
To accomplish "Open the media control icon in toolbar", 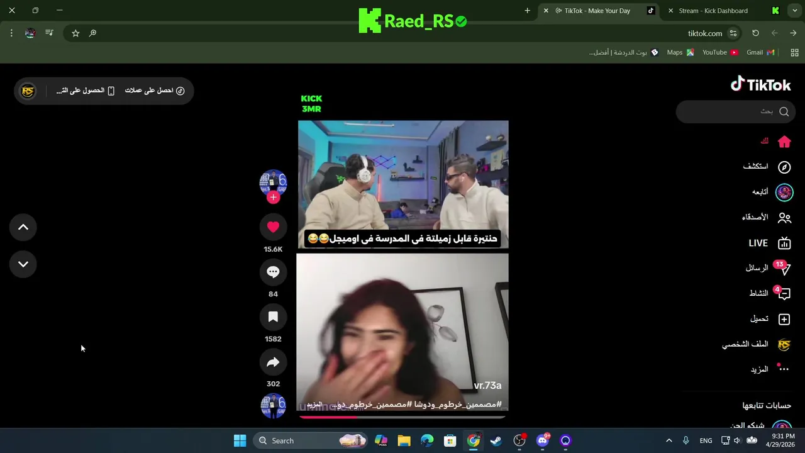I will tap(49, 33).
